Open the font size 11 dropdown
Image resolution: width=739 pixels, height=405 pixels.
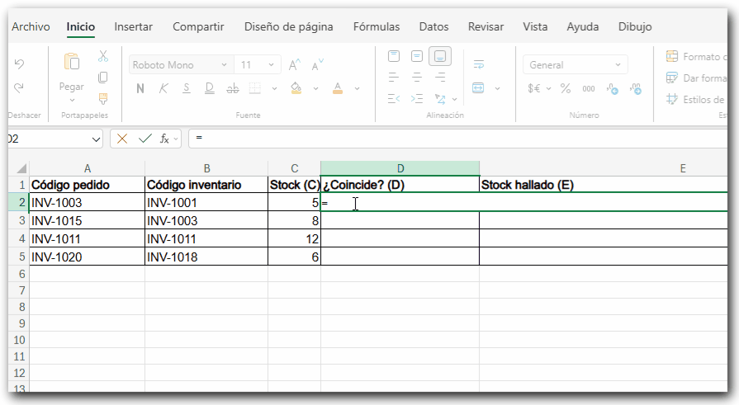point(271,65)
